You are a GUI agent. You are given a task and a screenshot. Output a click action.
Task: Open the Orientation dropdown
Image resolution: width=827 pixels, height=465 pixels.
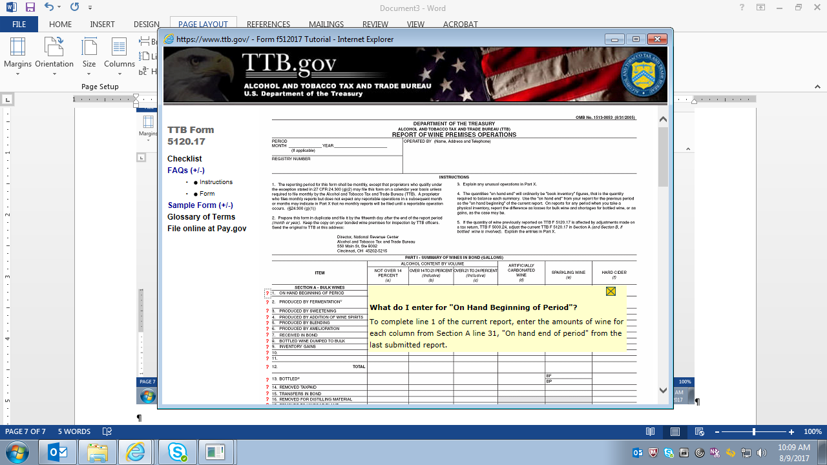tap(54, 55)
